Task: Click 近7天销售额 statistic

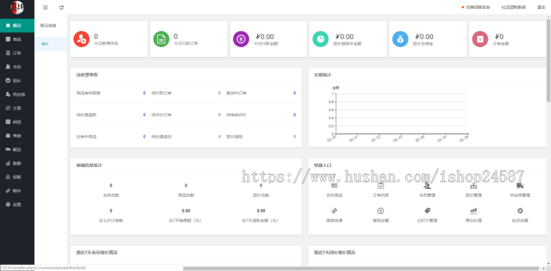Action: (x=186, y=216)
